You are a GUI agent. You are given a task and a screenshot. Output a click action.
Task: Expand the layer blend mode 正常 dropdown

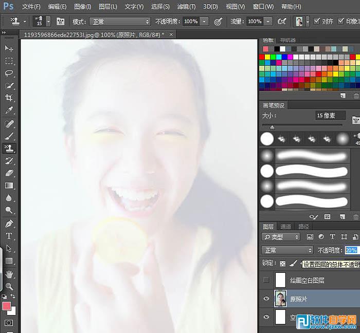pyautogui.click(x=287, y=250)
